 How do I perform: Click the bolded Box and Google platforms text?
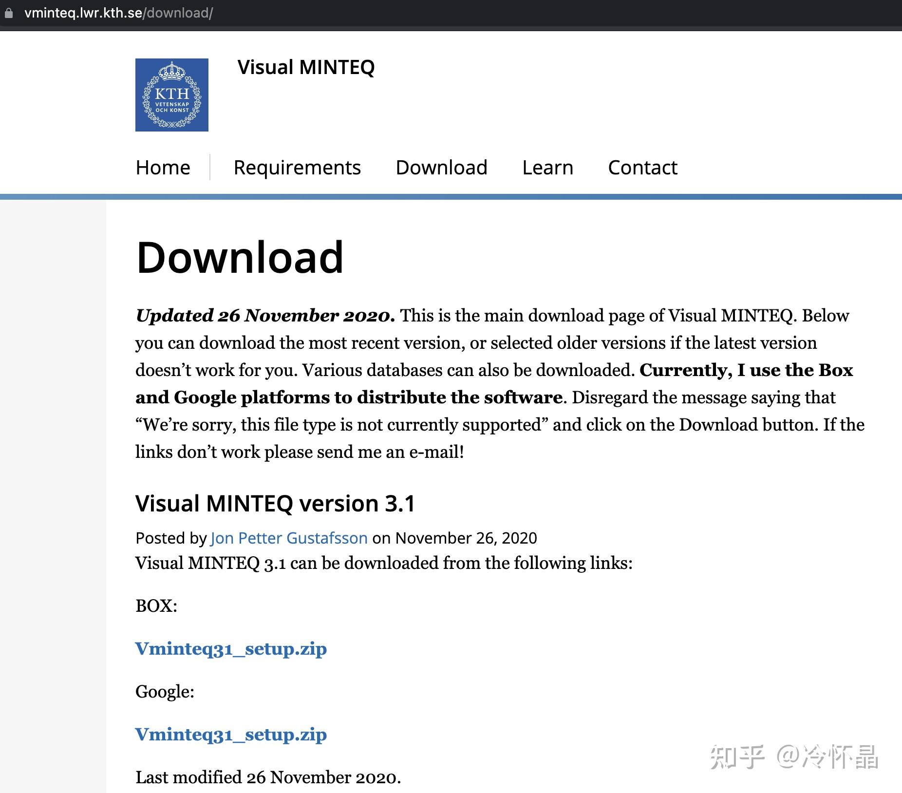pos(347,397)
